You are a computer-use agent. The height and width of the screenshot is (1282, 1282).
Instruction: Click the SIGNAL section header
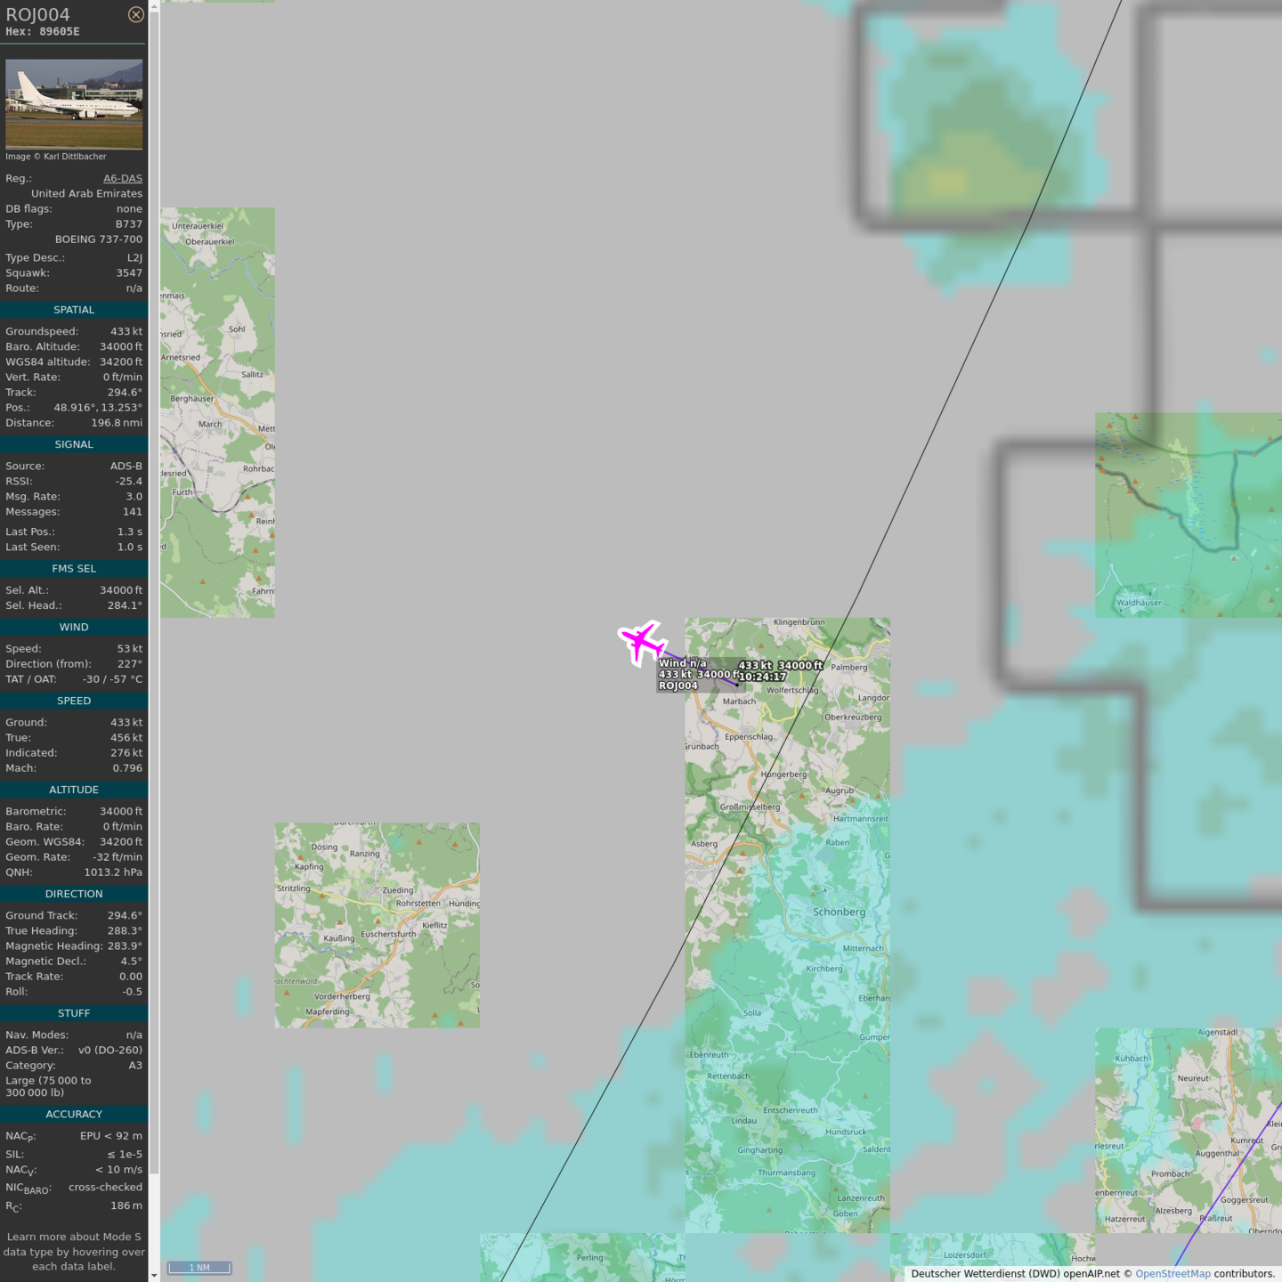[x=74, y=444]
